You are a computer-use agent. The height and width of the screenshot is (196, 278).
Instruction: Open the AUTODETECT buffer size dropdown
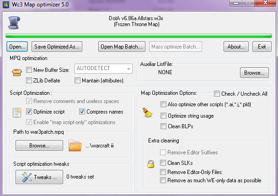[x=103, y=69]
